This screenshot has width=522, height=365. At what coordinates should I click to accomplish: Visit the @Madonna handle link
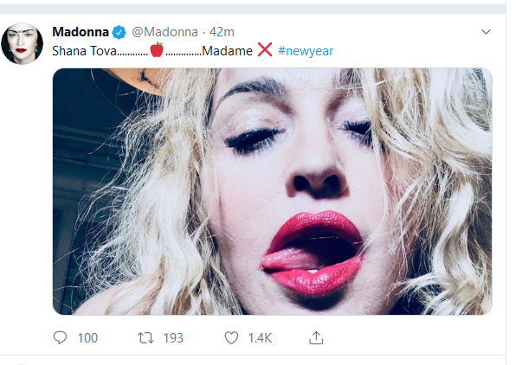164,32
